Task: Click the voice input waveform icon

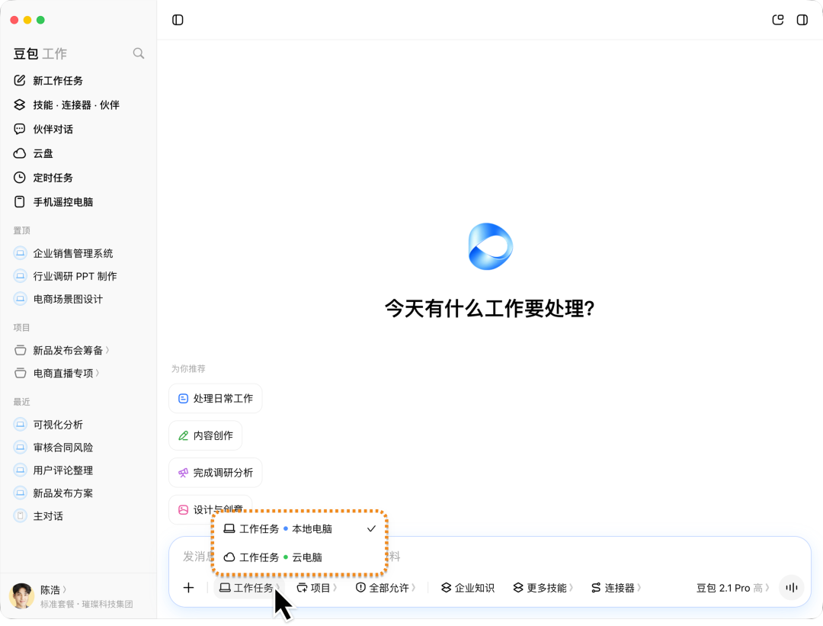Action: (792, 588)
